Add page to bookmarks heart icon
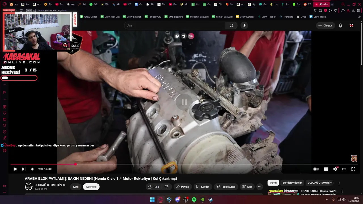Image resolution: width=363 pixels, height=204 pixels. click(335, 10)
